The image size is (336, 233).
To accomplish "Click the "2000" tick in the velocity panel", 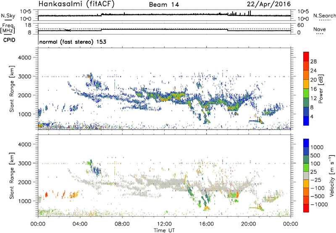I will 25,182.
